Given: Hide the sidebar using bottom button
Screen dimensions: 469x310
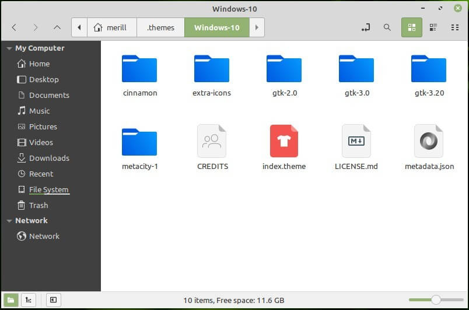Looking at the screenshot, I should click(52, 300).
